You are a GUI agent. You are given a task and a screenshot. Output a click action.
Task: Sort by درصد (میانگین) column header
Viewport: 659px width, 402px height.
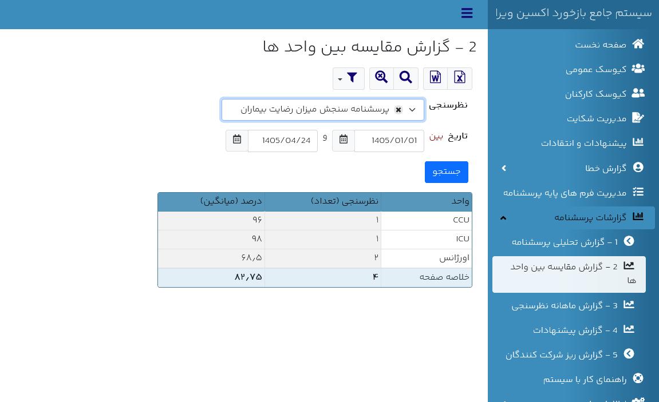(231, 201)
